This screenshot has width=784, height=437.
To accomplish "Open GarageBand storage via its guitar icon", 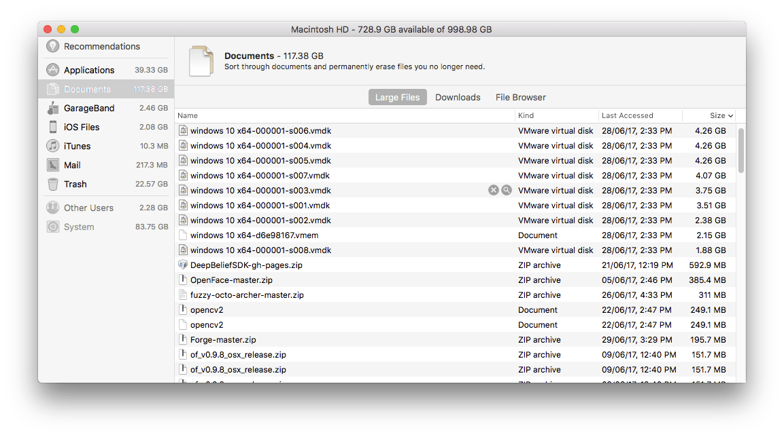I will [x=52, y=108].
